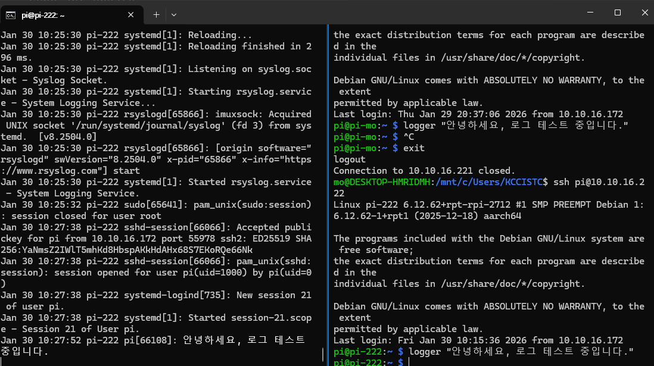This screenshot has height=366, width=654.
Task: Click the 'Connection to 10.10.16.221 closed.' line
Action: [424, 171]
